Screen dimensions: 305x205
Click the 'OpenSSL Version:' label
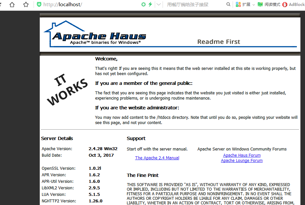pyautogui.click(x=59, y=168)
